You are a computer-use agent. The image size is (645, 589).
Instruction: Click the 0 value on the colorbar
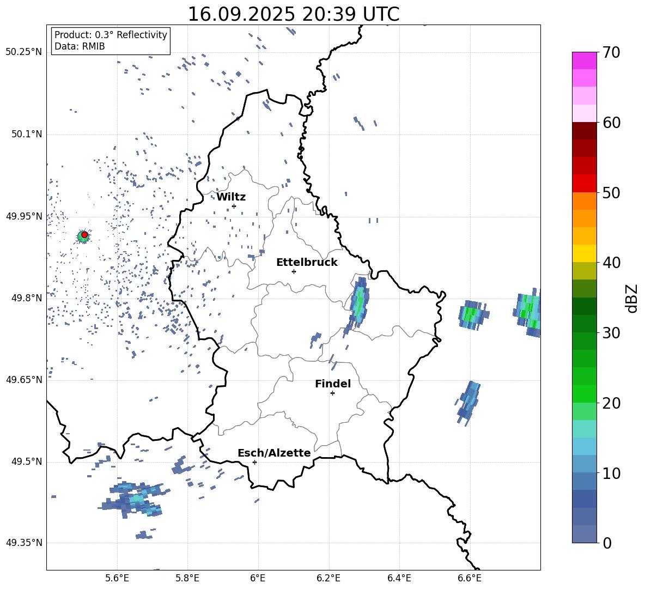coord(607,543)
